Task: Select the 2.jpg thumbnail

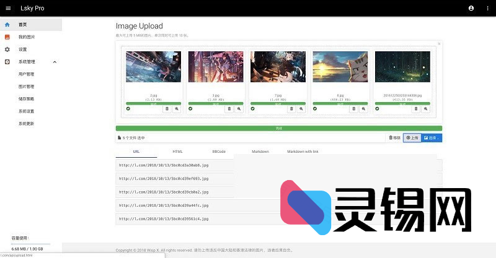Action: [153, 67]
